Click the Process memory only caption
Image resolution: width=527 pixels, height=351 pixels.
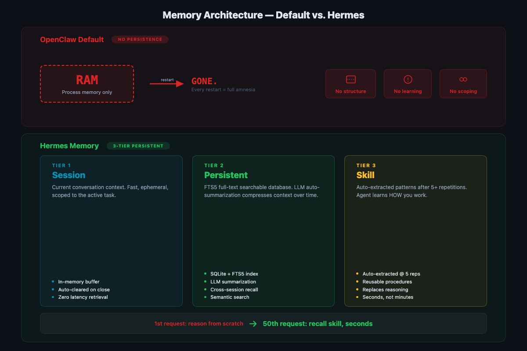(x=87, y=92)
